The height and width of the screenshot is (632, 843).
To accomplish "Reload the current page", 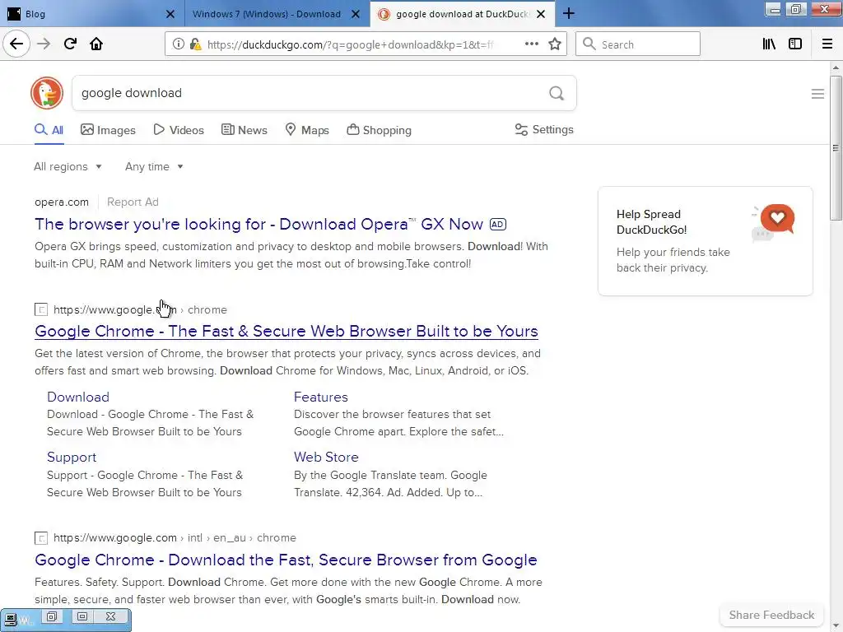I will [70, 44].
